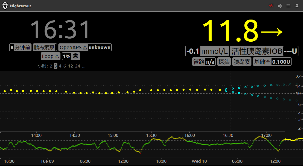
Task: Click the yellow trend arrow
Action: click(x=272, y=32)
